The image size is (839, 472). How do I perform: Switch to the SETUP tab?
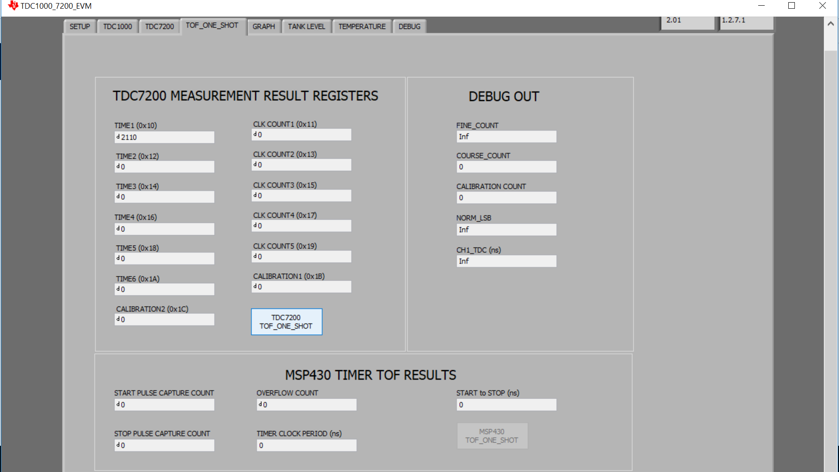click(80, 26)
